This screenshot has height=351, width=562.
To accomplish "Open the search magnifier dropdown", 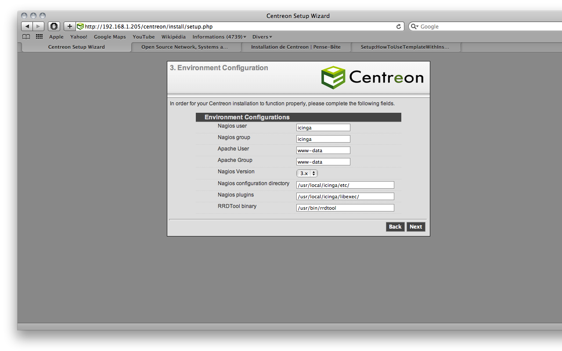I will pos(414,26).
